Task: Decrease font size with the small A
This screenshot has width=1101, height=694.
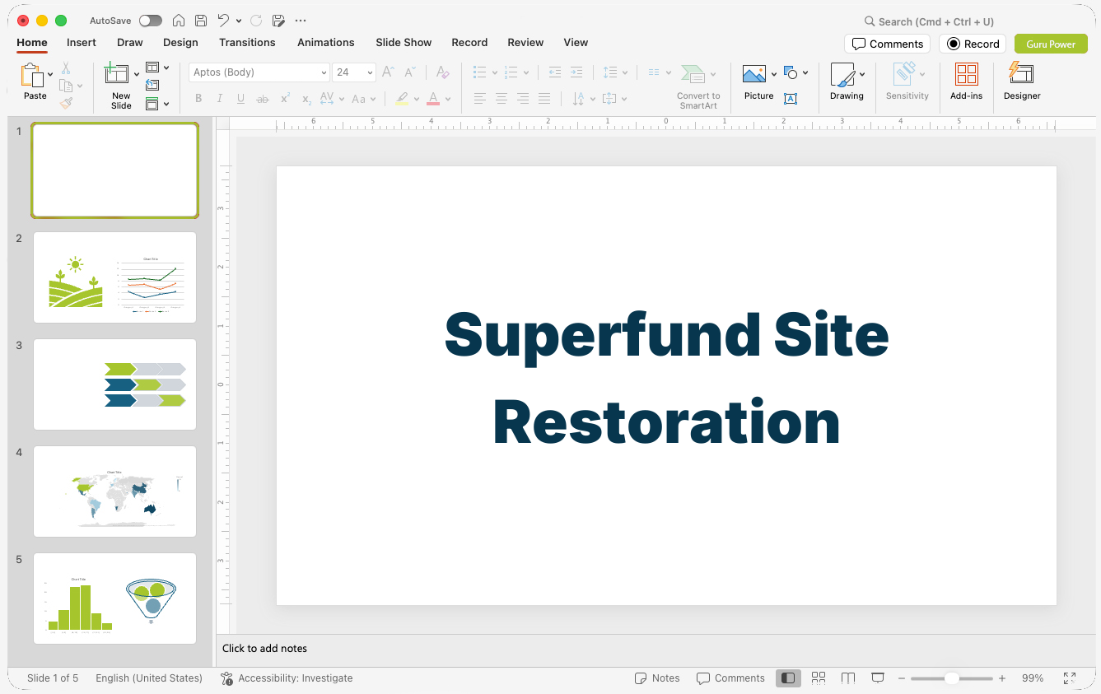Action: tap(409, 72)
